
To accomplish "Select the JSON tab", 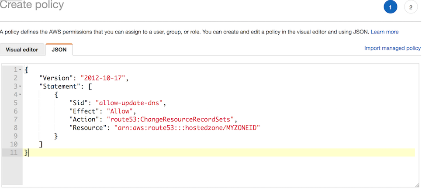I will pos(59,50).
